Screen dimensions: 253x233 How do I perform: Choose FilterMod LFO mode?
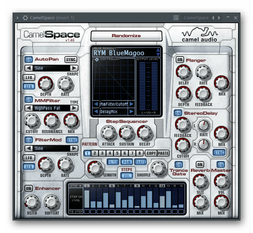[x=29, y=158]
